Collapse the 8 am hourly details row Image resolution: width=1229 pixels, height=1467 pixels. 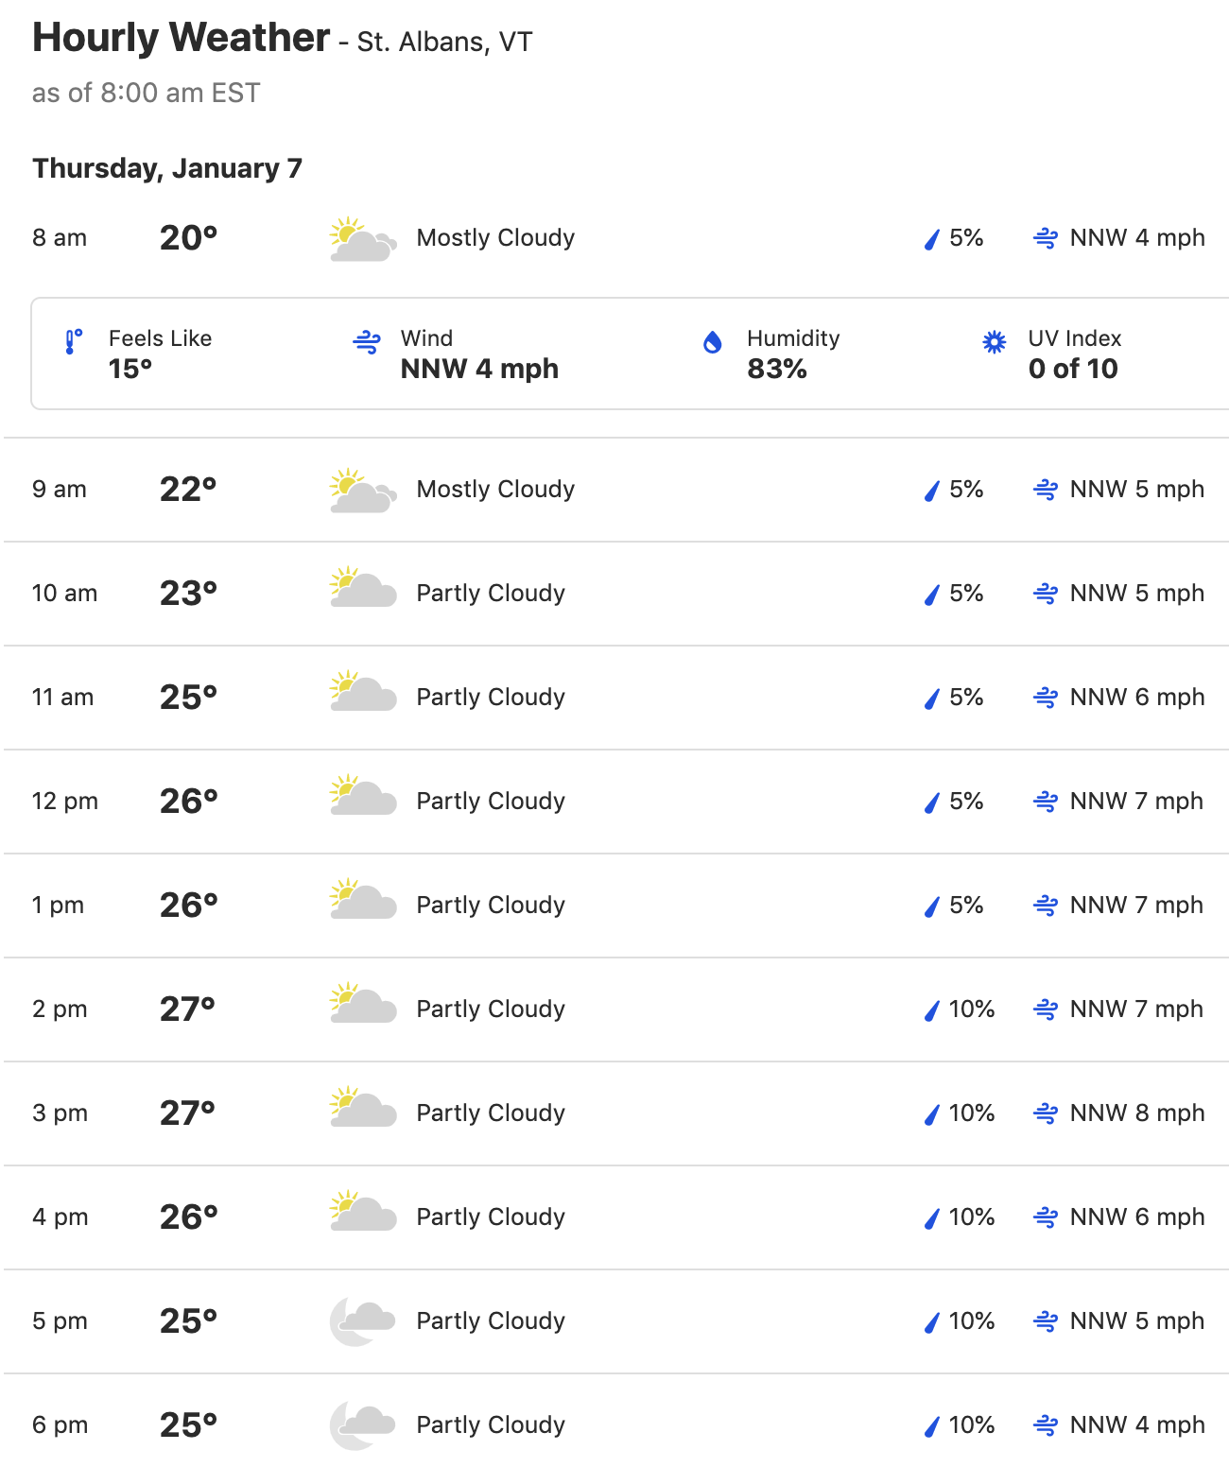(616, 238)
